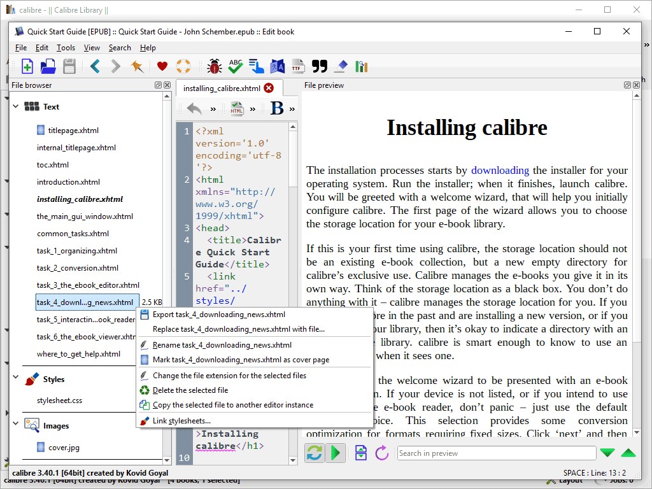Collapse the Text section in File browser
The image size is (652, 489).
[16, 106]
